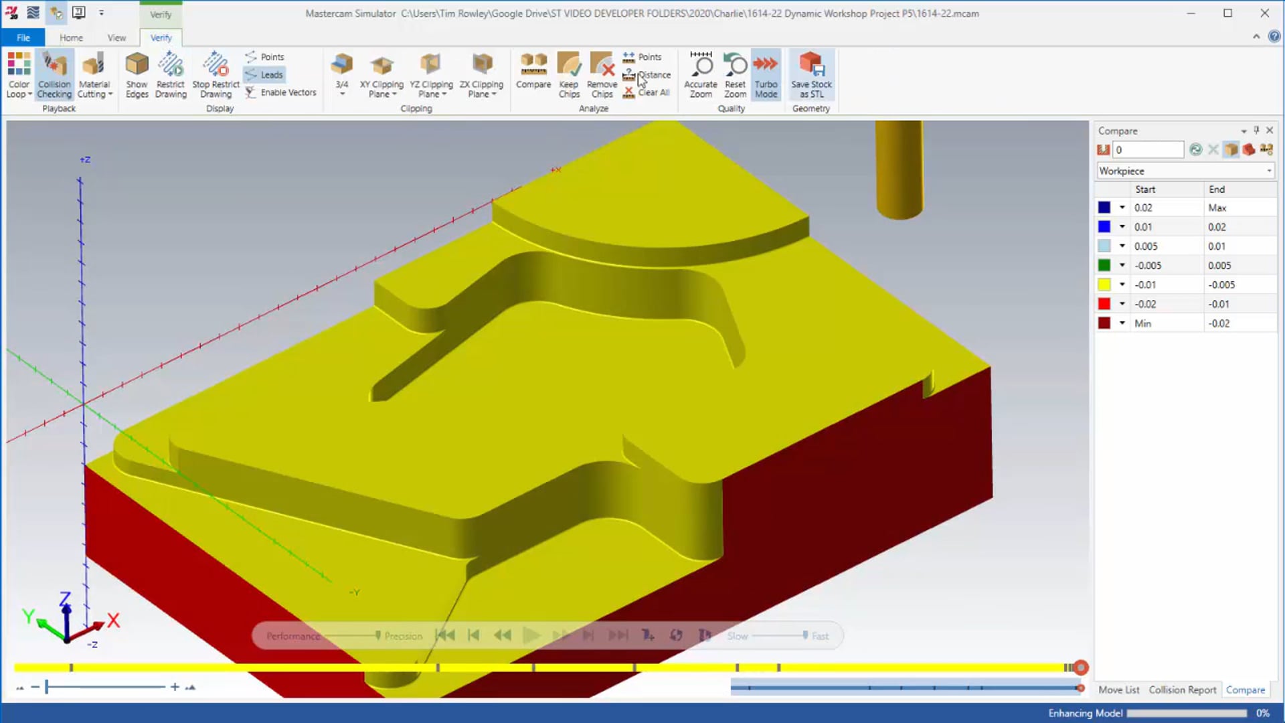Jump to start of simulation
This screenshot has width=1285, height=723.
pos(445,635)
